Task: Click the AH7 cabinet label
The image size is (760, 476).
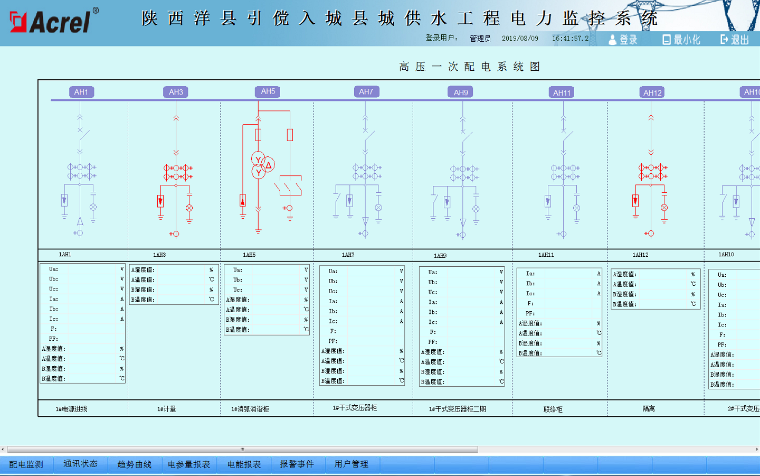Action: pos(366,91)
